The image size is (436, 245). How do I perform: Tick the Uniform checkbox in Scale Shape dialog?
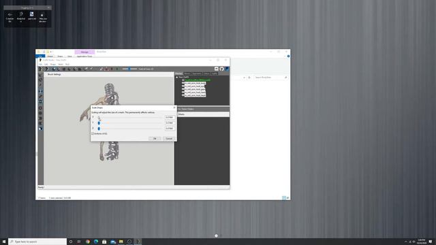coord(93,133)
